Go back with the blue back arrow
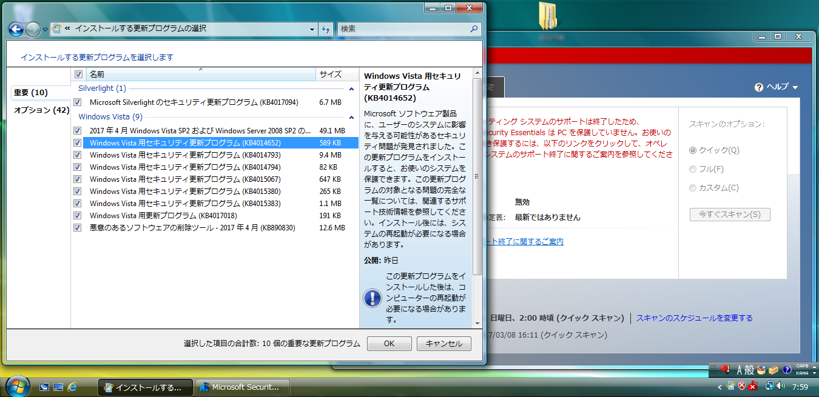 [x=16, y=28]
